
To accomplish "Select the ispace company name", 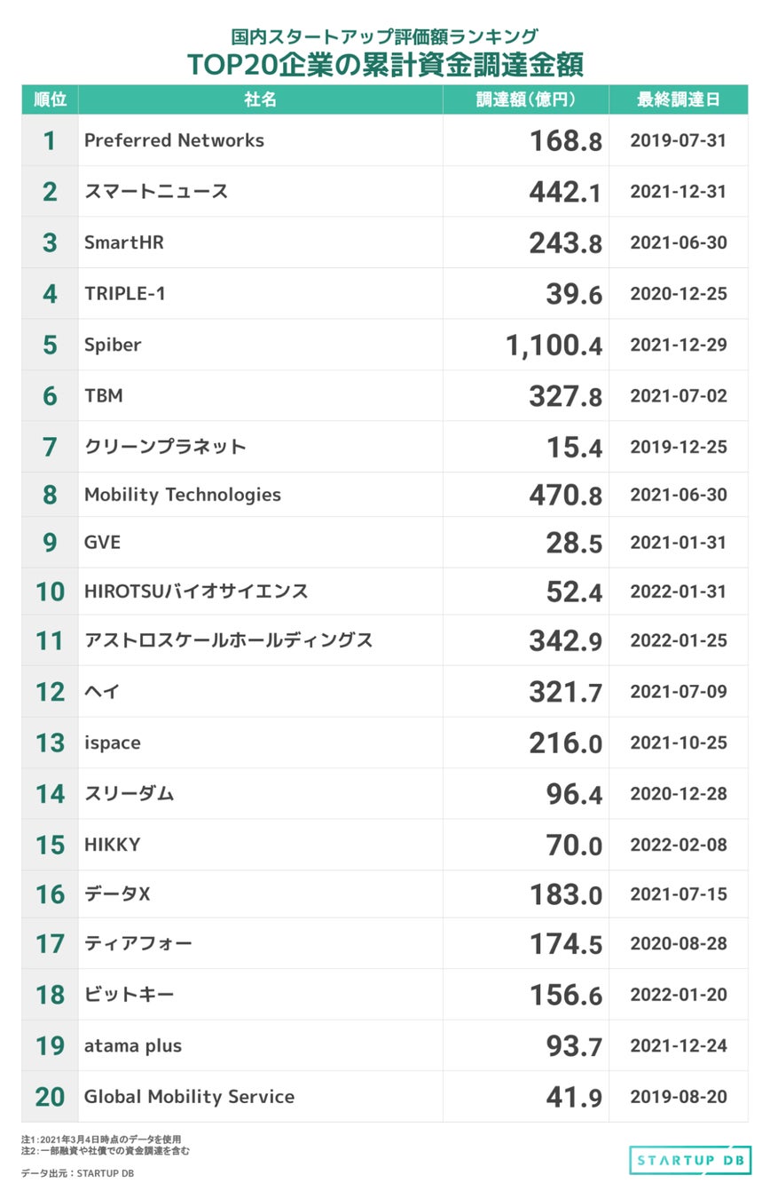I will click(x=112, y=742).
